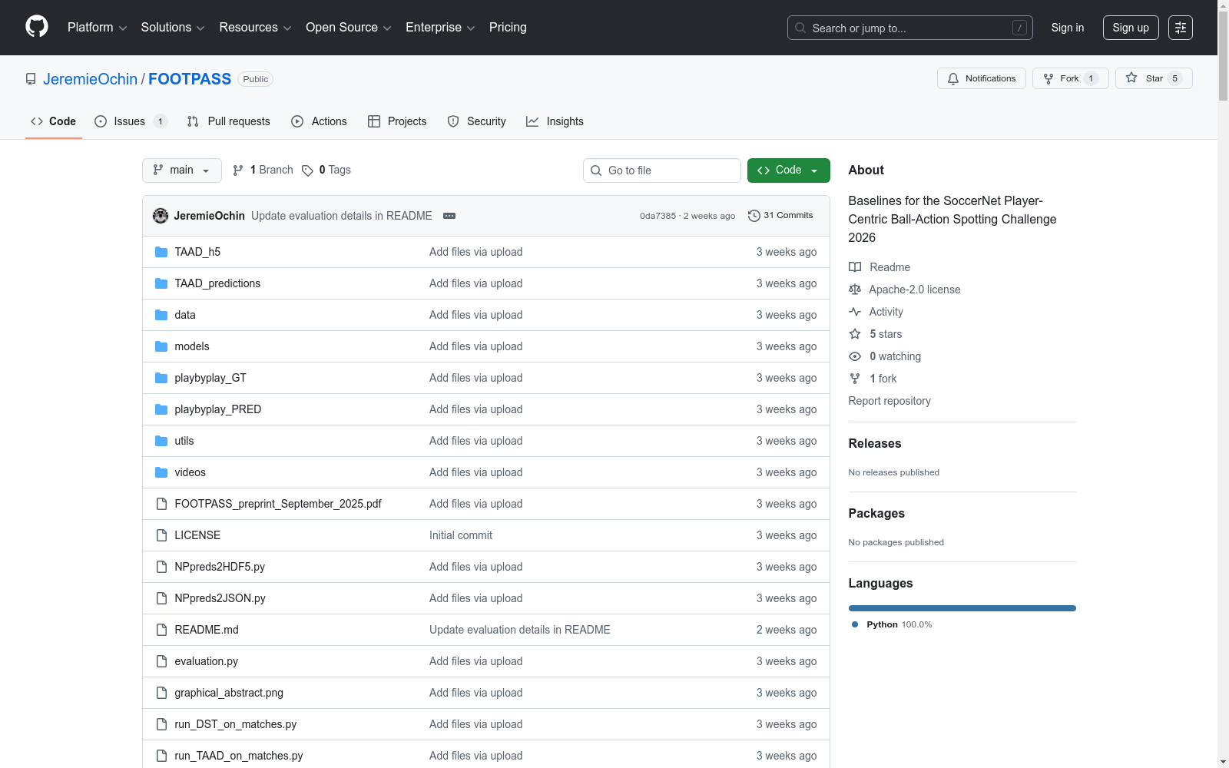
Task: Click the repository icon before JeremieOchin
Action: coord(31,79)
